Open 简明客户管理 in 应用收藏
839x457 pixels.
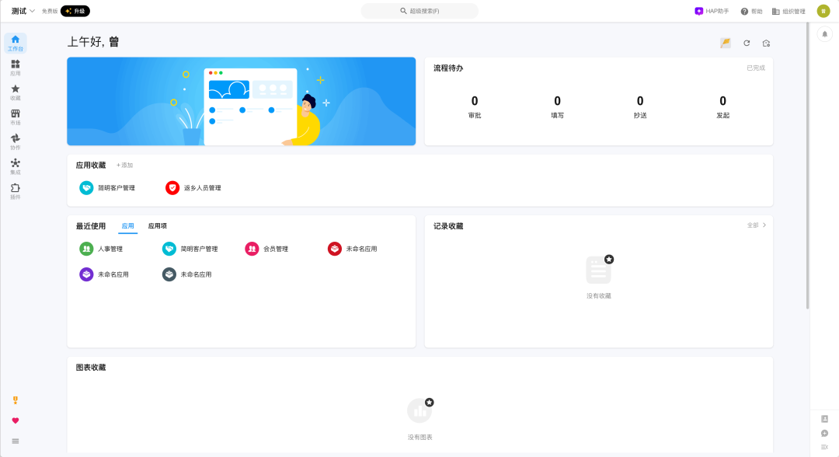click(107, 188)
